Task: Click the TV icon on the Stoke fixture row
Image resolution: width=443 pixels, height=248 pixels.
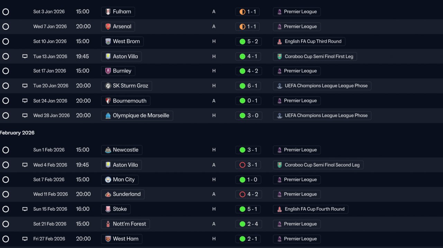Action: click(x=25, y=209)
